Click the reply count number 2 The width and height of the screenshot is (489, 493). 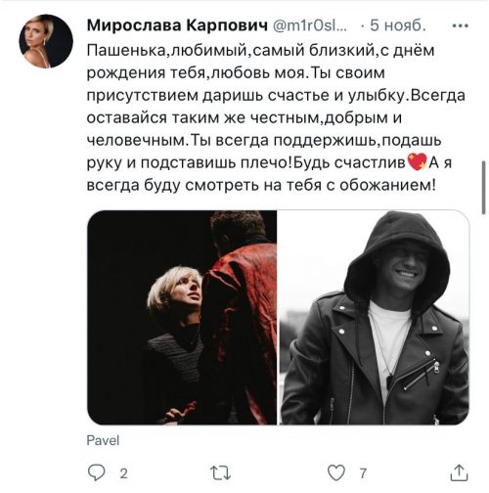click(x=123, y=473)
